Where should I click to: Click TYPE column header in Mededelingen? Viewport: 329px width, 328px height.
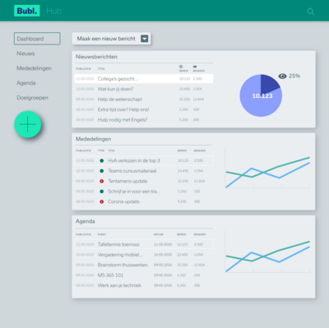point(101,150)
